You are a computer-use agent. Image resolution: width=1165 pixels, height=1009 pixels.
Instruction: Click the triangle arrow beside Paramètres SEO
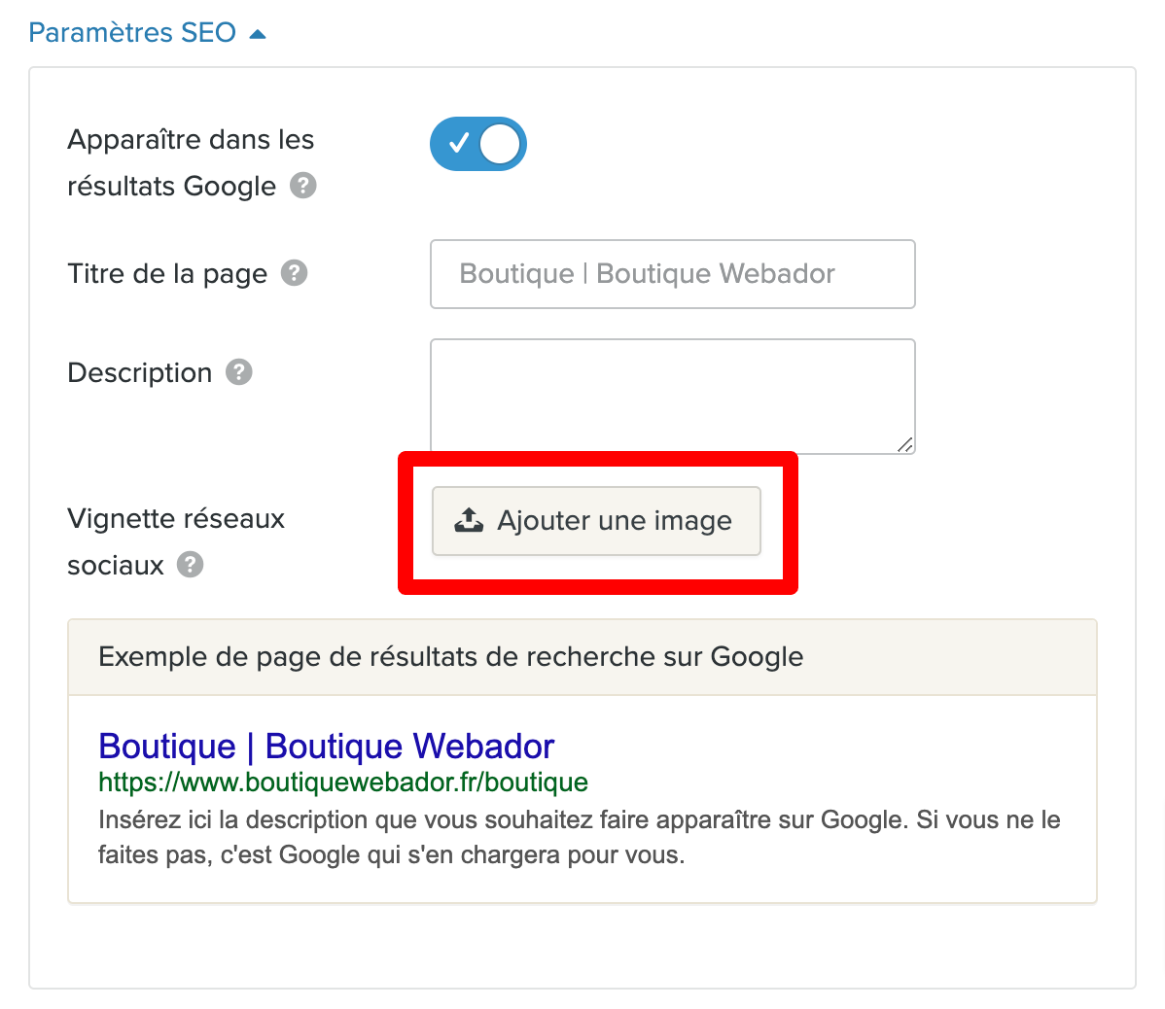click(x=257, y=34)
